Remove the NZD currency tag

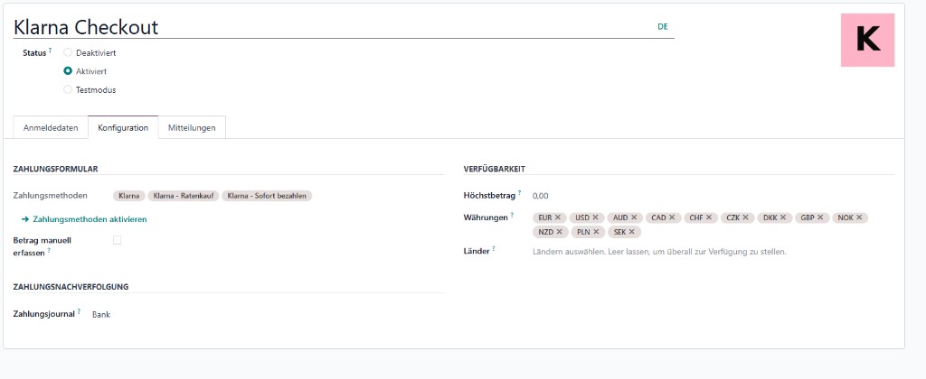click(x=559, y=232)
